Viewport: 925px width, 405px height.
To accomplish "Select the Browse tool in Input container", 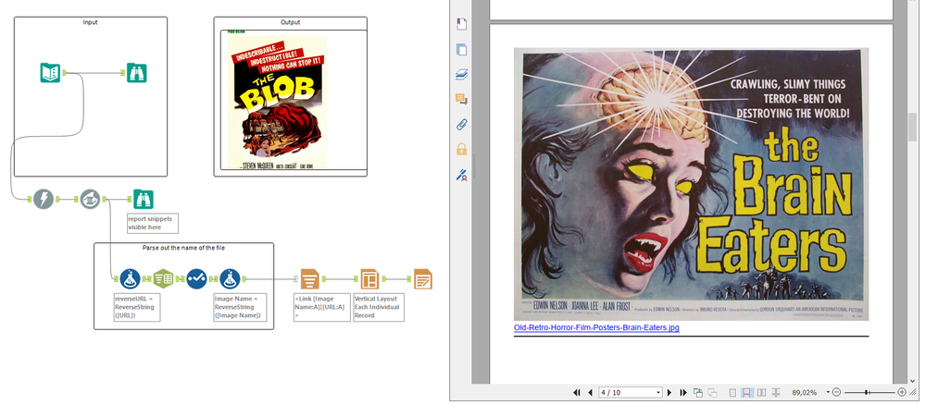I will tap(137, 72).
